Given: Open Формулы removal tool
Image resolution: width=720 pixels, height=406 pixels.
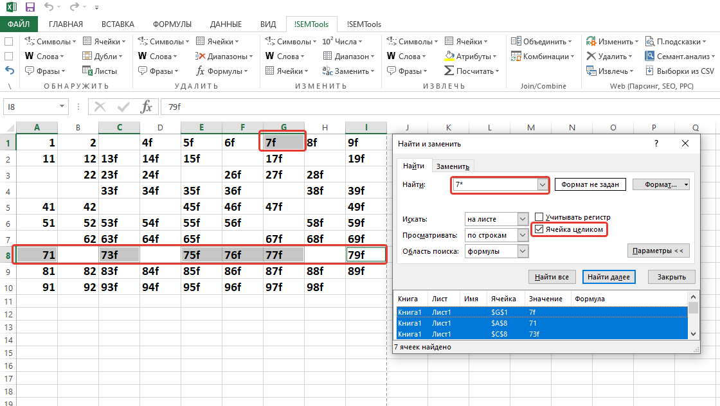Looking at the screenshot, I should tap(222, 71).
